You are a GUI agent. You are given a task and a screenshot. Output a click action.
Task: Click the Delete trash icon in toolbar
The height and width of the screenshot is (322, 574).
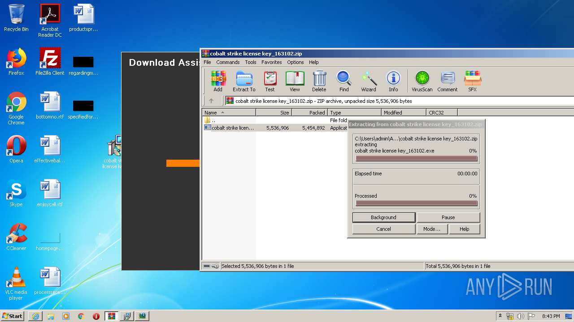coord(319,81)
